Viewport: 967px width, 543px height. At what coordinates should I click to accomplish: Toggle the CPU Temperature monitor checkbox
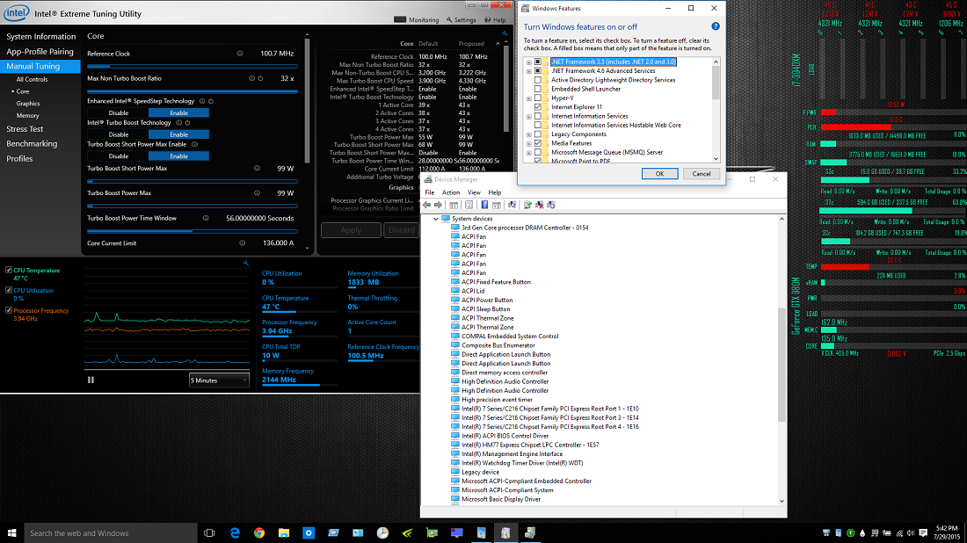[9, 270]
